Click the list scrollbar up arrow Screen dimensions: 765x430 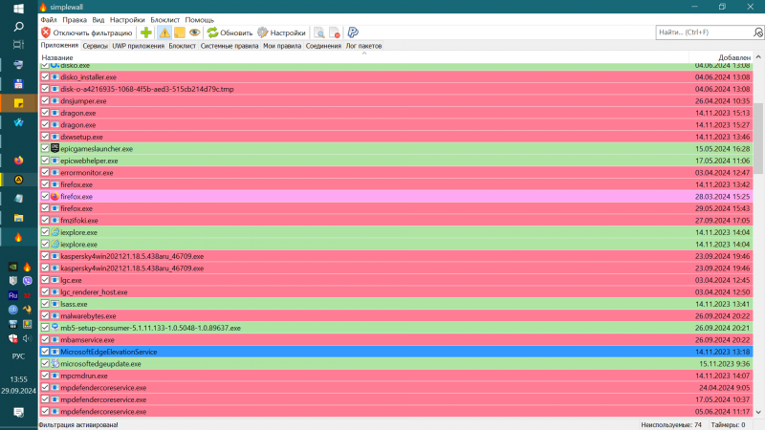point(758,57)
